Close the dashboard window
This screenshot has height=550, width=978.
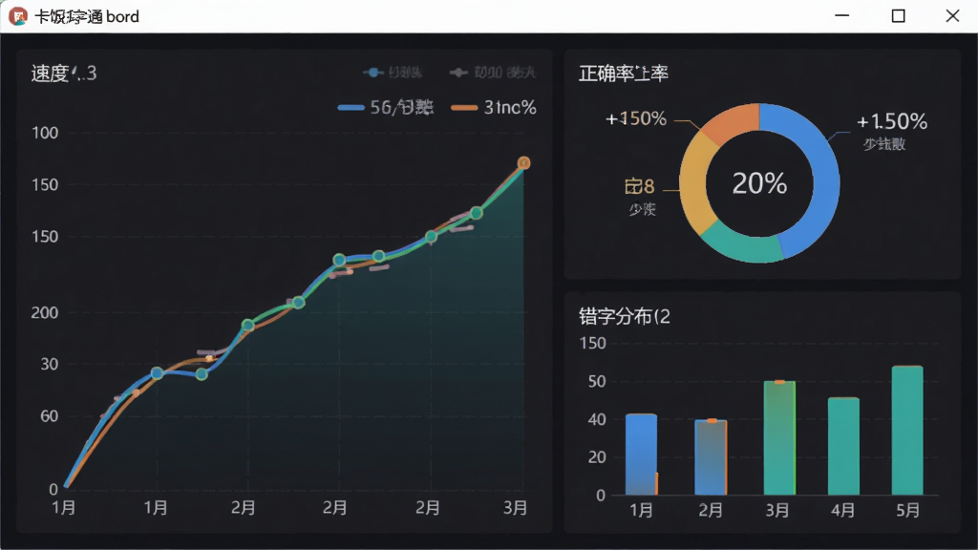pos(952,15)
